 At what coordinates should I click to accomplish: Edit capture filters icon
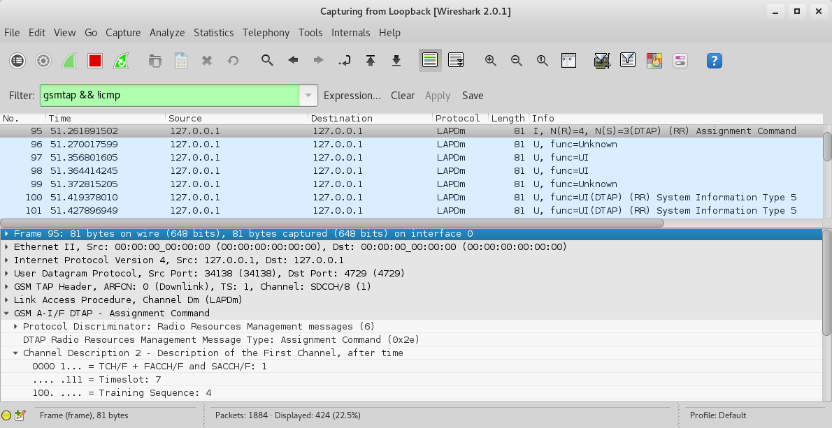[x=602, y=60]
